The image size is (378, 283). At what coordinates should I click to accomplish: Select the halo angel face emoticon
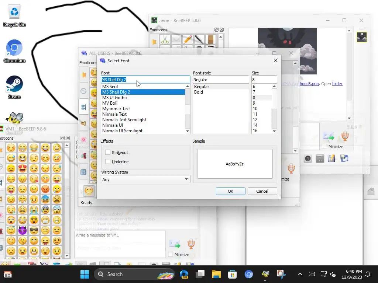[x=11, y=230]
